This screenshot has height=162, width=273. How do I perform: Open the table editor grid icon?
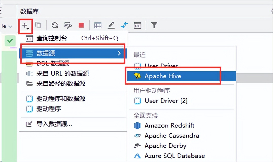[x=98, y=25]
